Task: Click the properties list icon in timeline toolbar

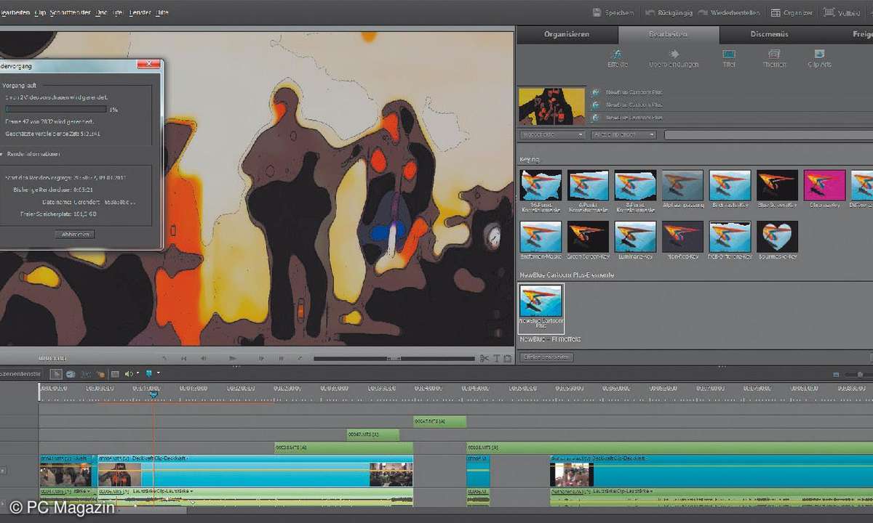Action: pos(115,373)
